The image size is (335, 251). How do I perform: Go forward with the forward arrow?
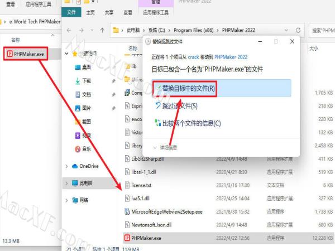click(x=81, y=30)
